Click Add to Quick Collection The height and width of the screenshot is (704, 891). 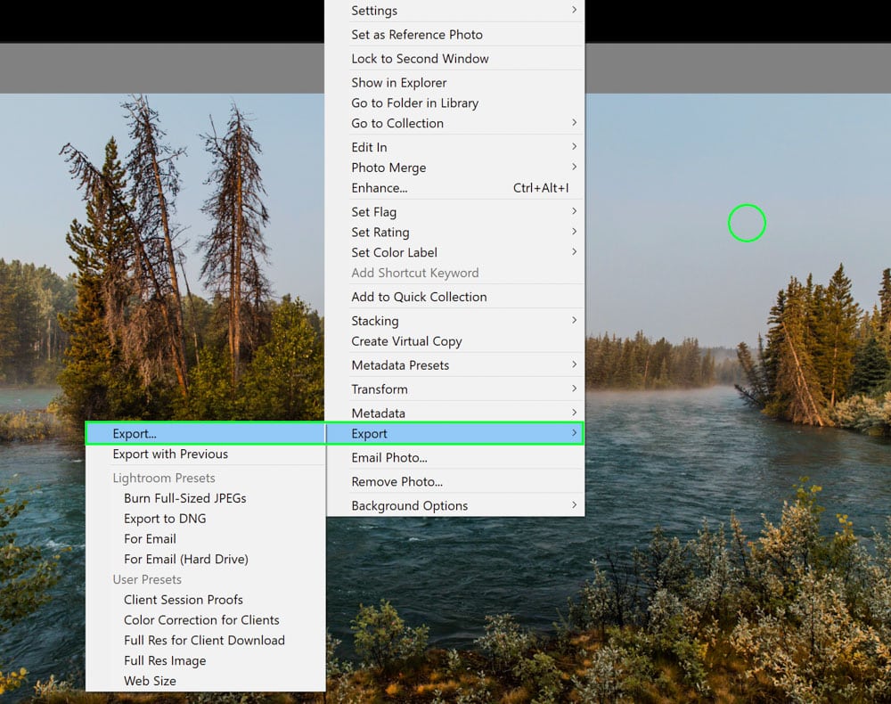point(454,297)
